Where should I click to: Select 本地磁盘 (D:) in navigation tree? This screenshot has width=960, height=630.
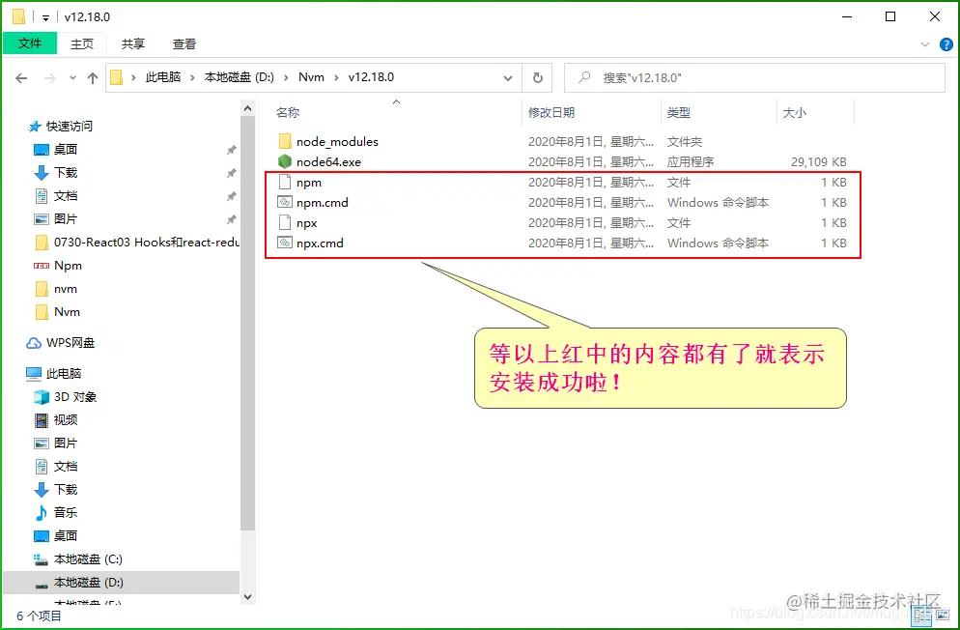pos(122,583)
